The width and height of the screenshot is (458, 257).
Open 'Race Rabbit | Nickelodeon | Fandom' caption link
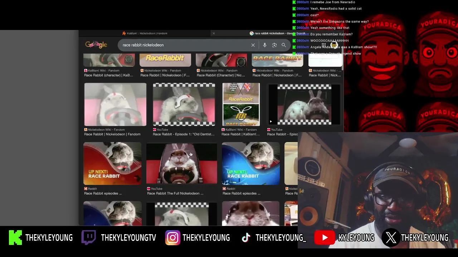[x=112, y=134]
